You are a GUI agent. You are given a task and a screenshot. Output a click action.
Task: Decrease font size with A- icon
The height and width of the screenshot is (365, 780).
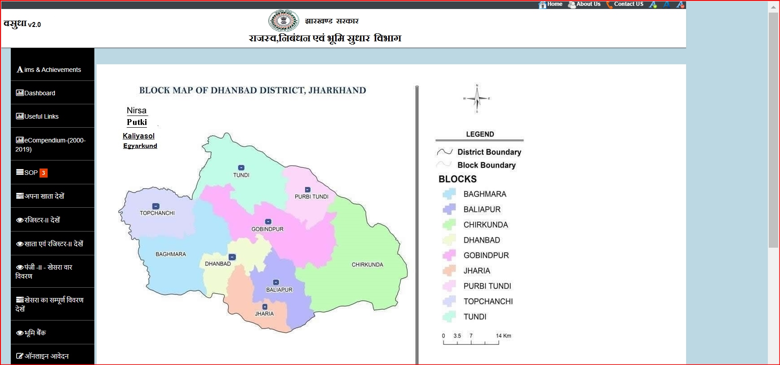[680, 4]
